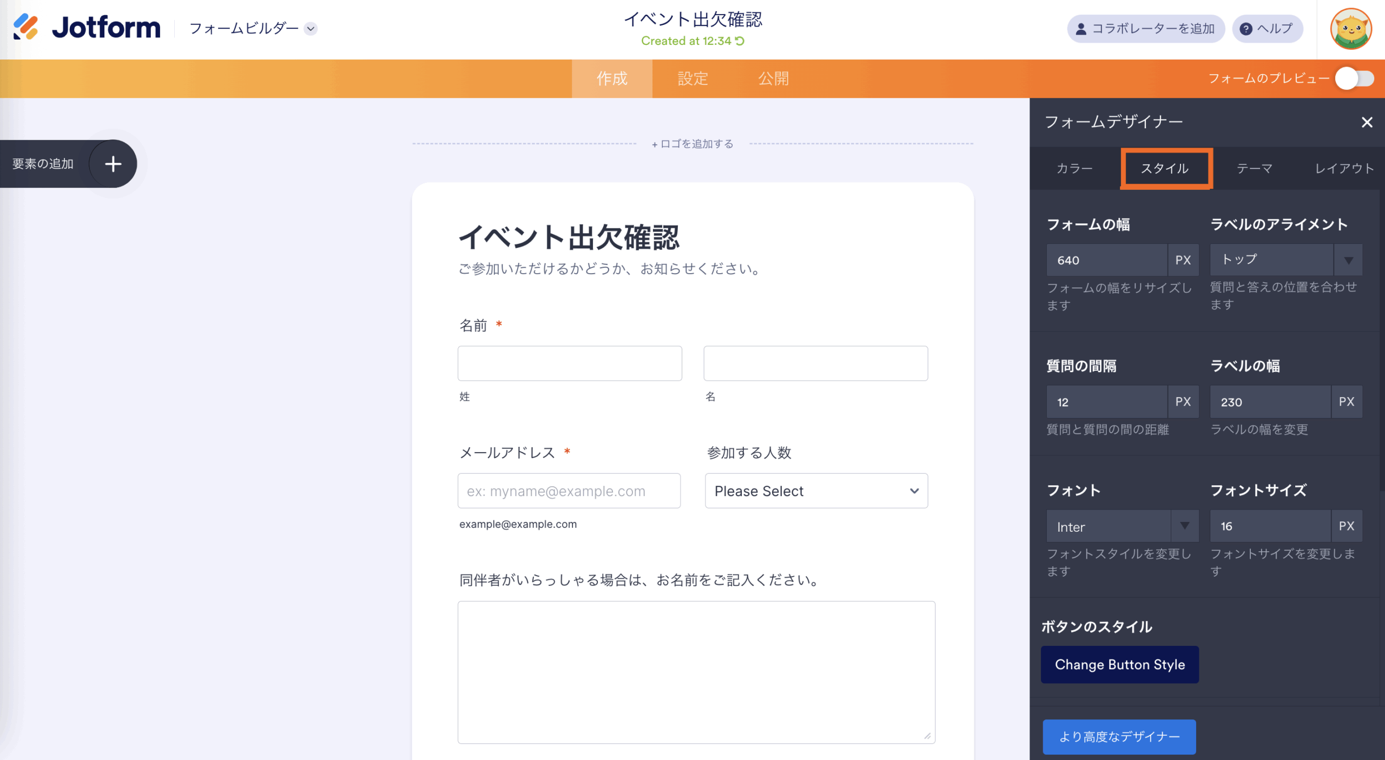Open the Please Select attendee dropdown
Image resolution: width=1385 pixels, height=760 pixels.
tap(816, 491)
